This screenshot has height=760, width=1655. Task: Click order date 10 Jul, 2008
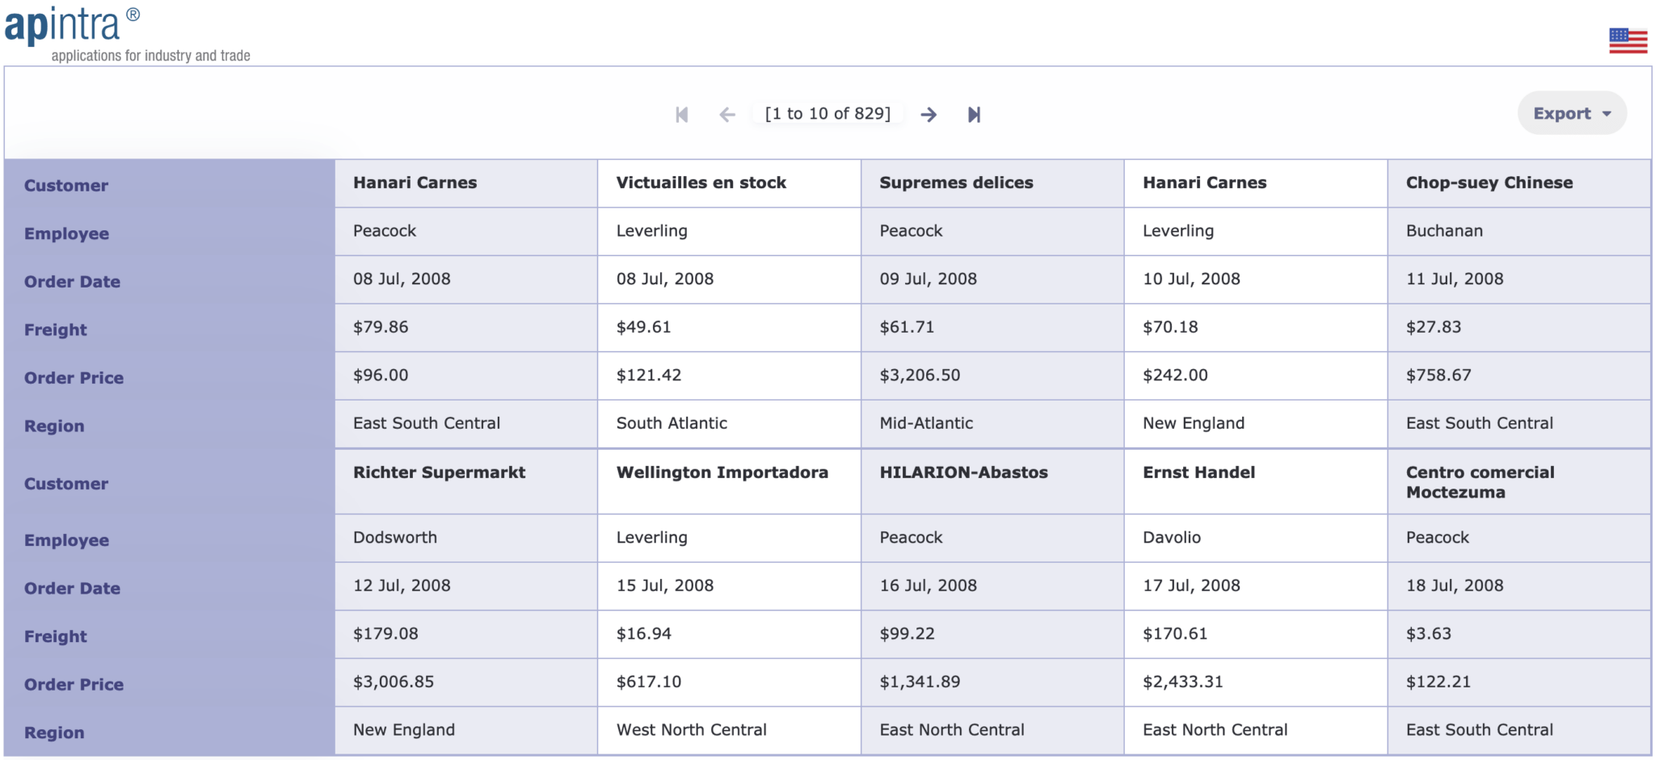(1191, 279)
